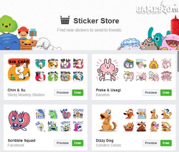The height and width of the screenshot is (152, 179).
Task: Click the Sticker Store basket icon
Action: click(x=65, y=20)
